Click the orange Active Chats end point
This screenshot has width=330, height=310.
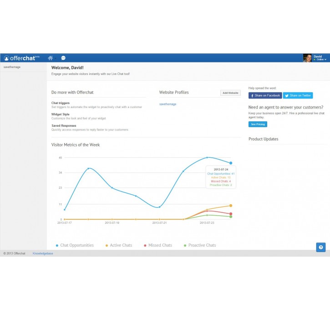[x=231, y=206]
